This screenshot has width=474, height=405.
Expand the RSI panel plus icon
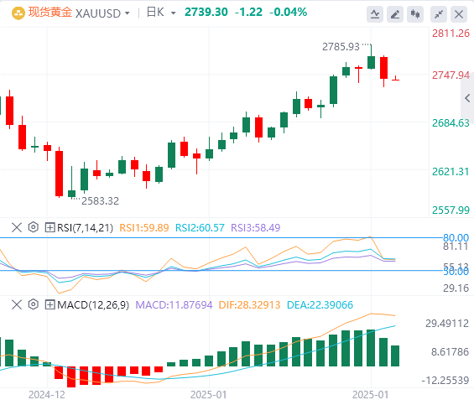(x=49, y=227)
